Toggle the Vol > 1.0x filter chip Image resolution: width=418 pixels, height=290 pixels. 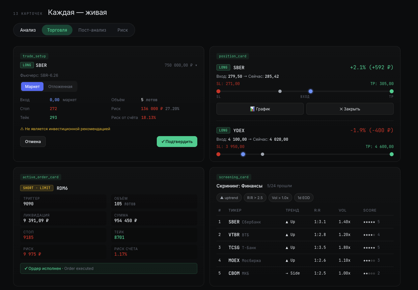click(280, 198)
